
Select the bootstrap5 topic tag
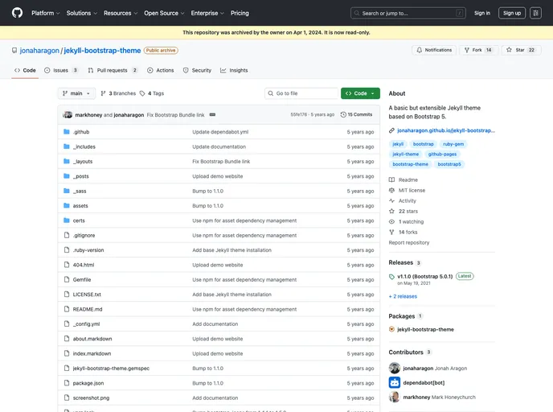click(449, 164)
